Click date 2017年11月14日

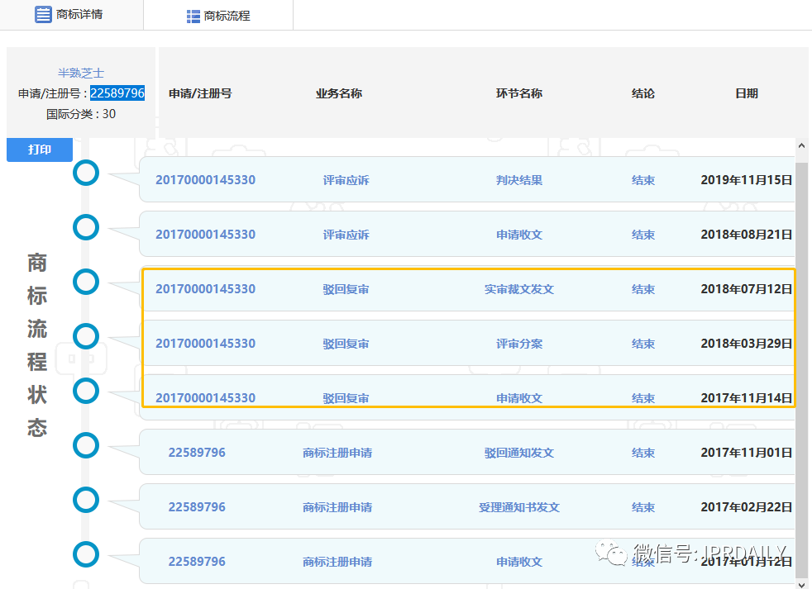click(x=746, y=398)
